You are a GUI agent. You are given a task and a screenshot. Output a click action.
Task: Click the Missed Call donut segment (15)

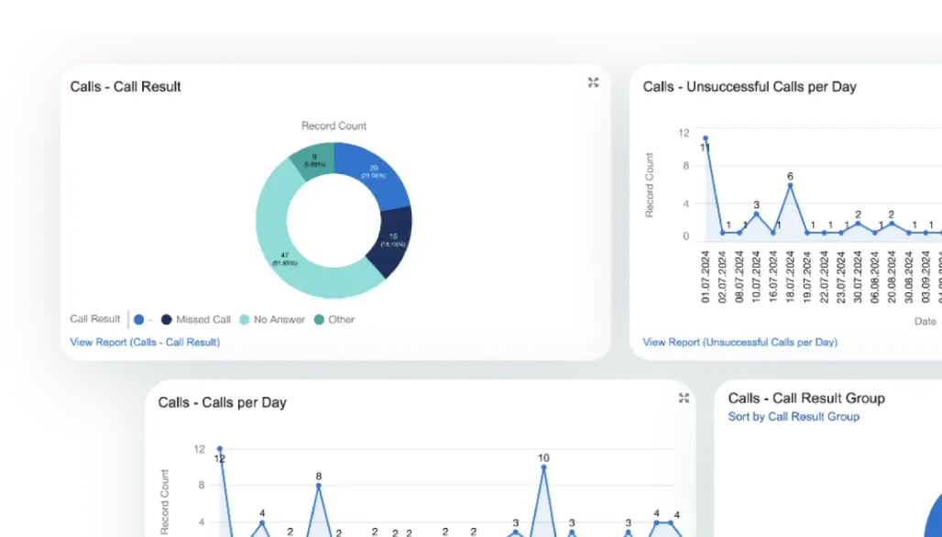[x=393, y=240]
